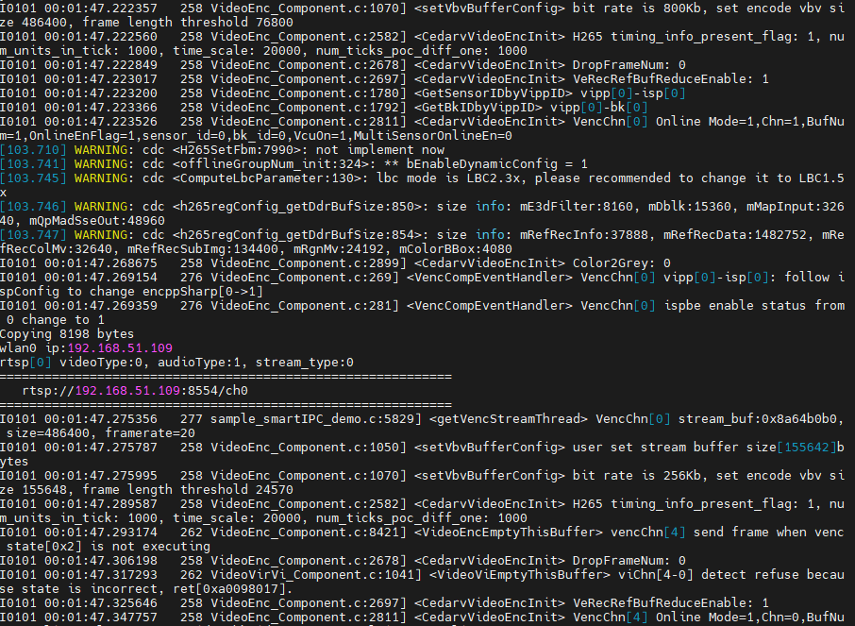Click the ComputeLbcParameter LBC2.3x warning text

point(500,178)
